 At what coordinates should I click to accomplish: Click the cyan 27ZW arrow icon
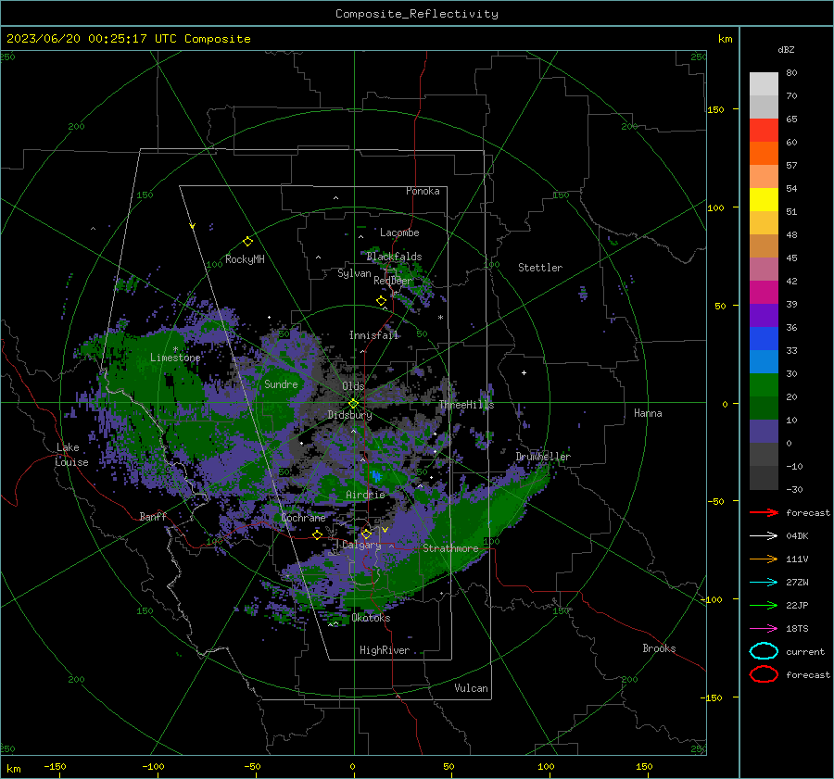pyautogui.click(x=764, y=582)
